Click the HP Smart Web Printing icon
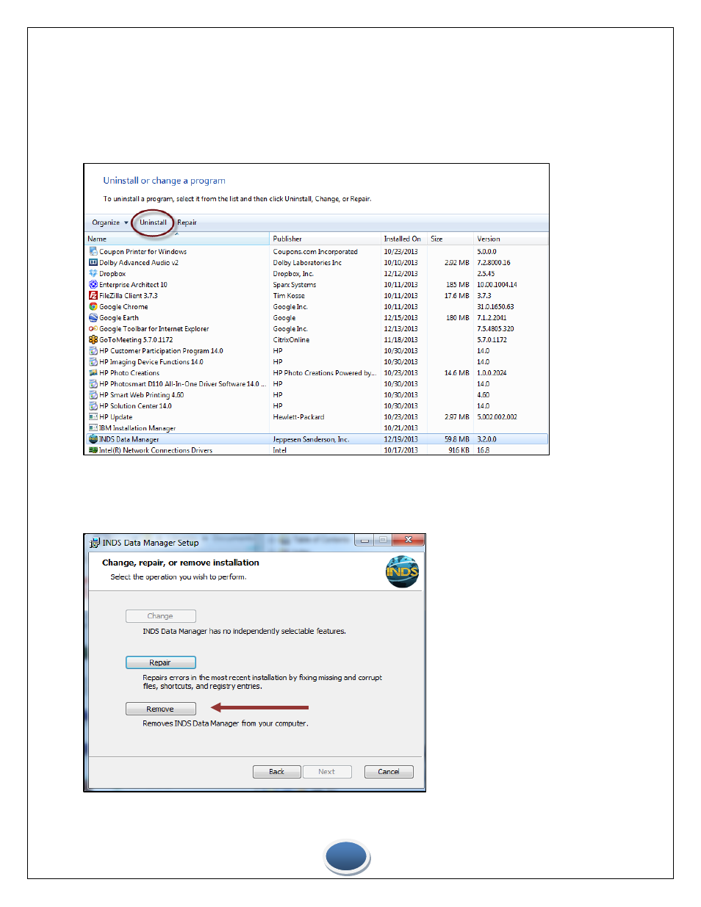The width and height of the screenshot is (701, 907). coord(93,394)
